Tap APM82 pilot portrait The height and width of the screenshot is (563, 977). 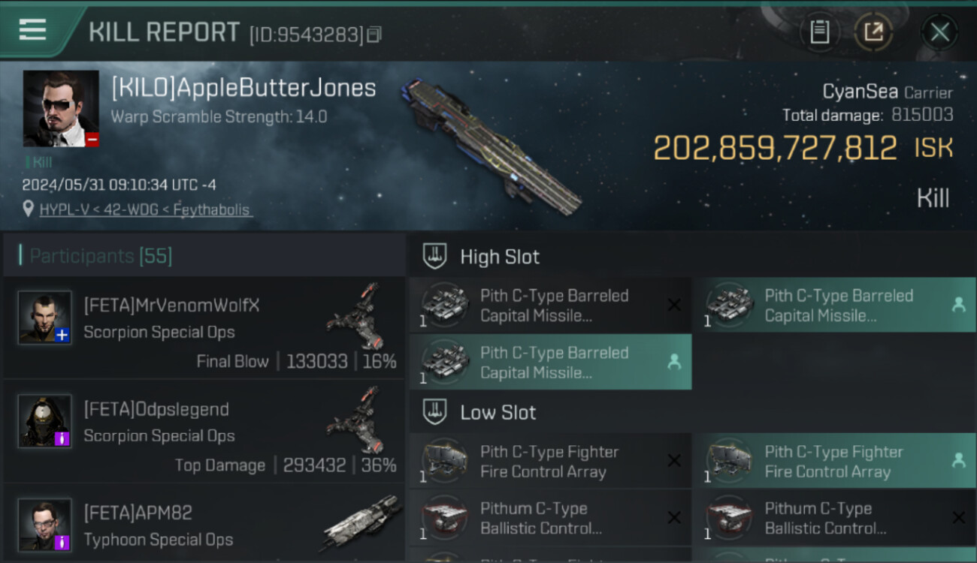[45, 524]
